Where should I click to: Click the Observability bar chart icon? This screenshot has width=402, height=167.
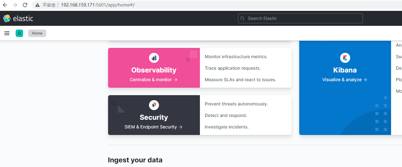pyautogui.click(x=154, y=58)
